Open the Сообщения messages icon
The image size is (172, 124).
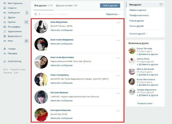(5, 13)
